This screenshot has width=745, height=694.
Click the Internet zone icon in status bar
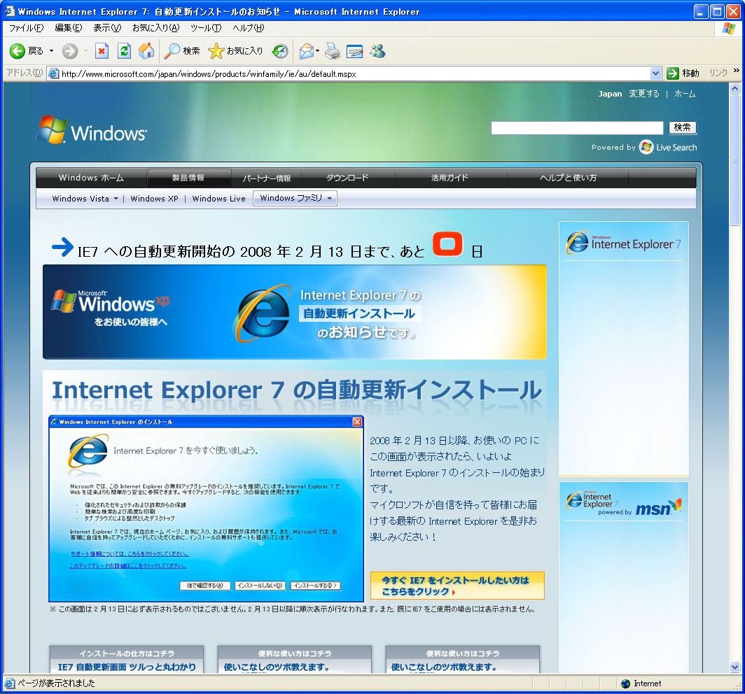pos(626,684)
